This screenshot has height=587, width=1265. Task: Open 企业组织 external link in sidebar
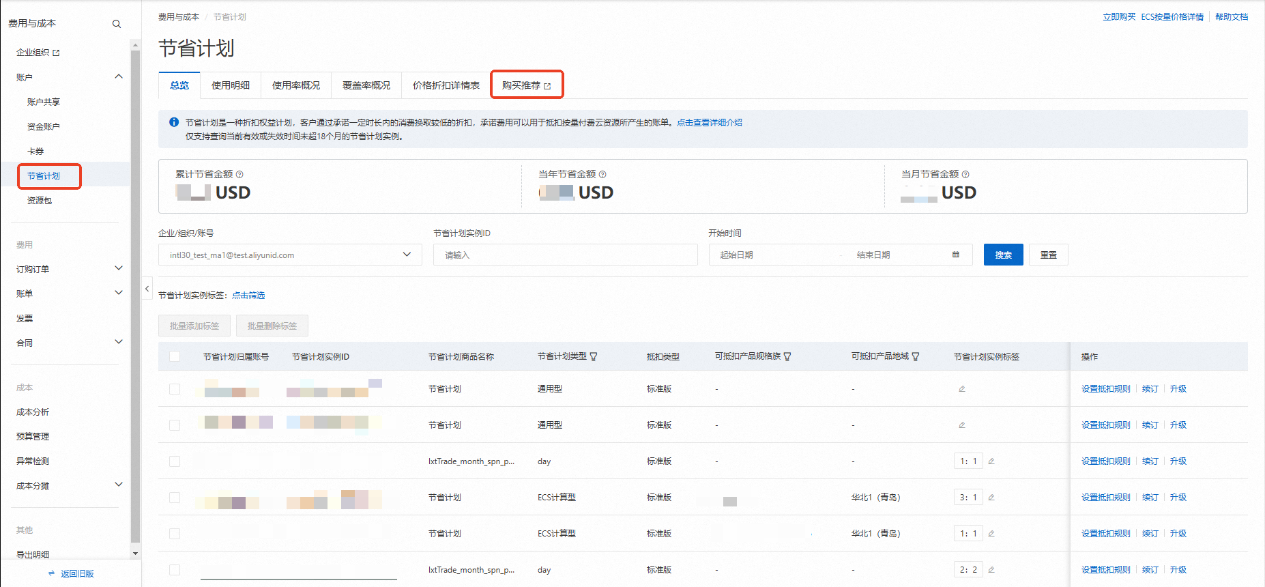(38, 53)
